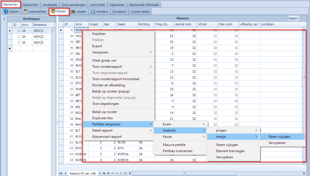Image resolution: width=310 pixels, height=176 pixels.
Task: Switch to the Opdrachten tab
Action: tap(30, 5)
